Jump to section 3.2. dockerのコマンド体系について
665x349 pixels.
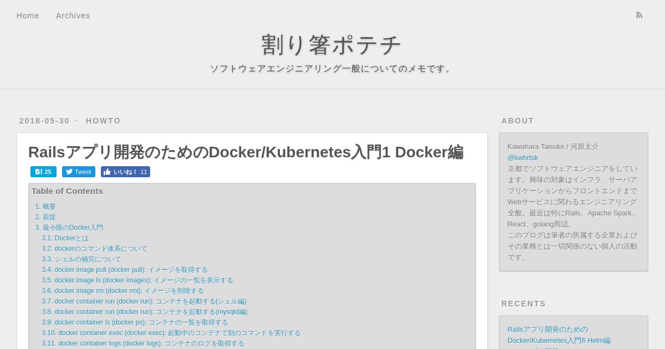94,249
